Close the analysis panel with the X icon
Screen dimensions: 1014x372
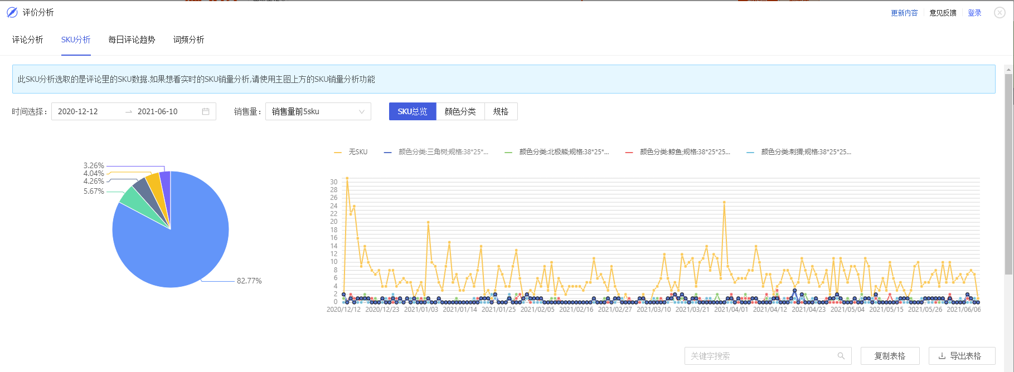pyautogui.click(x=1000, y=13)
